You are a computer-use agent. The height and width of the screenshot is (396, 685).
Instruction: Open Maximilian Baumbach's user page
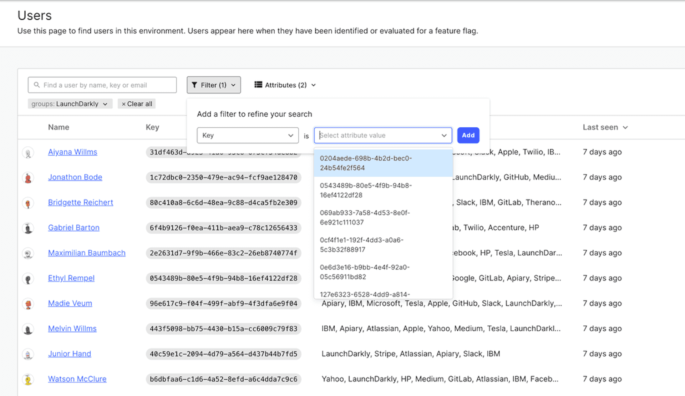coord(87,253)
